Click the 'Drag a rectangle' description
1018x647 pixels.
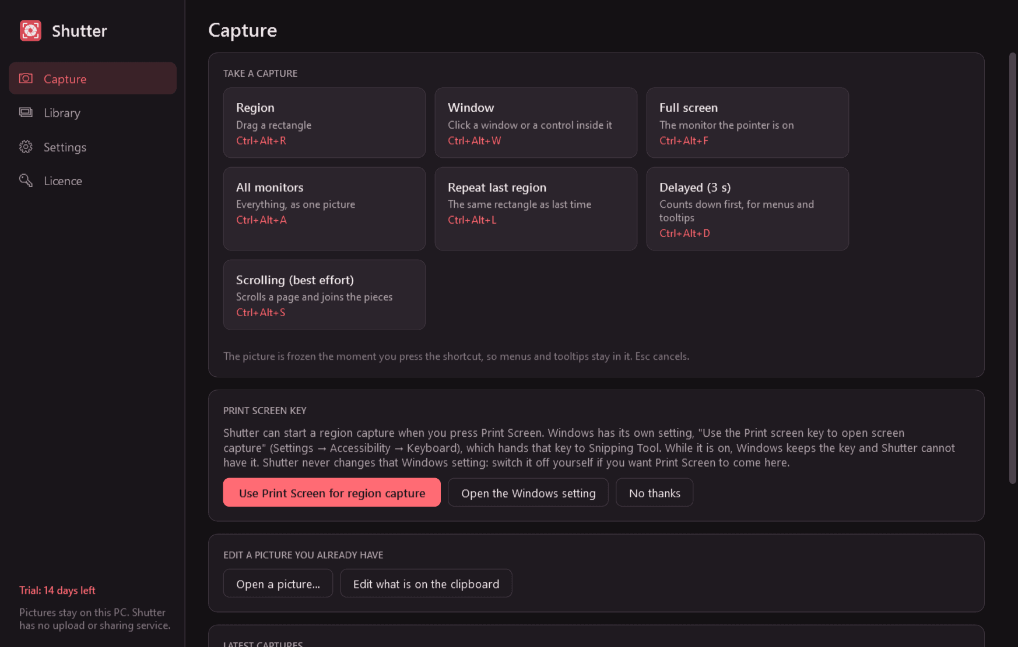click(x=273, y=125)
